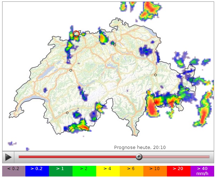Select the city marker near Bern

[x=71, y=70]
